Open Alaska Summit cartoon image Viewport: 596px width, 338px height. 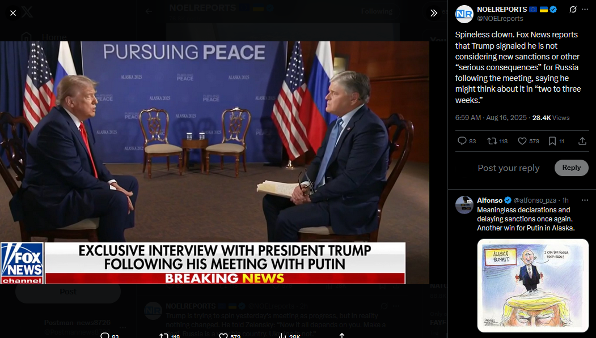533,285
